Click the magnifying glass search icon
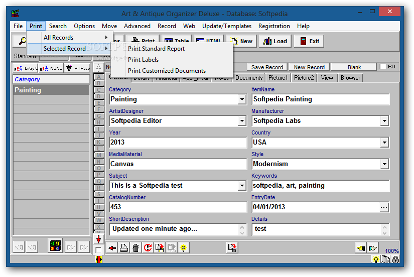This screenshot has height=277, width=414. (22, 41)
